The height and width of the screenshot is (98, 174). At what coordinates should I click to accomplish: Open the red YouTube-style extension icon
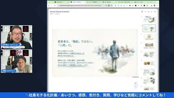(x=130, y=5)
